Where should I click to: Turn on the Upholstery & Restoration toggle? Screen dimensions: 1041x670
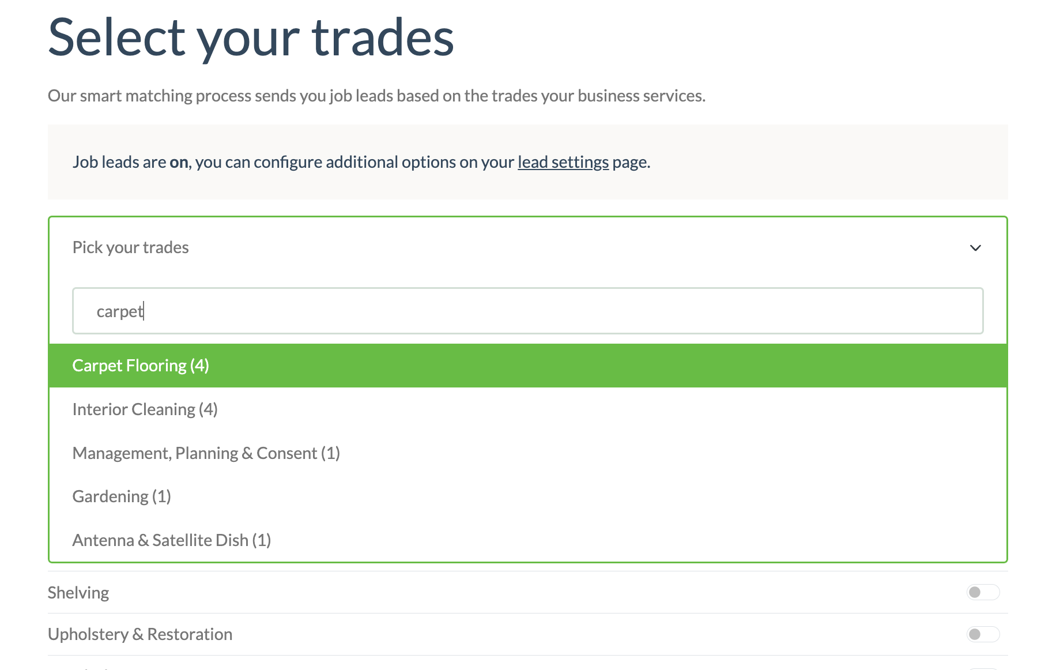click(x=983, y=634)
